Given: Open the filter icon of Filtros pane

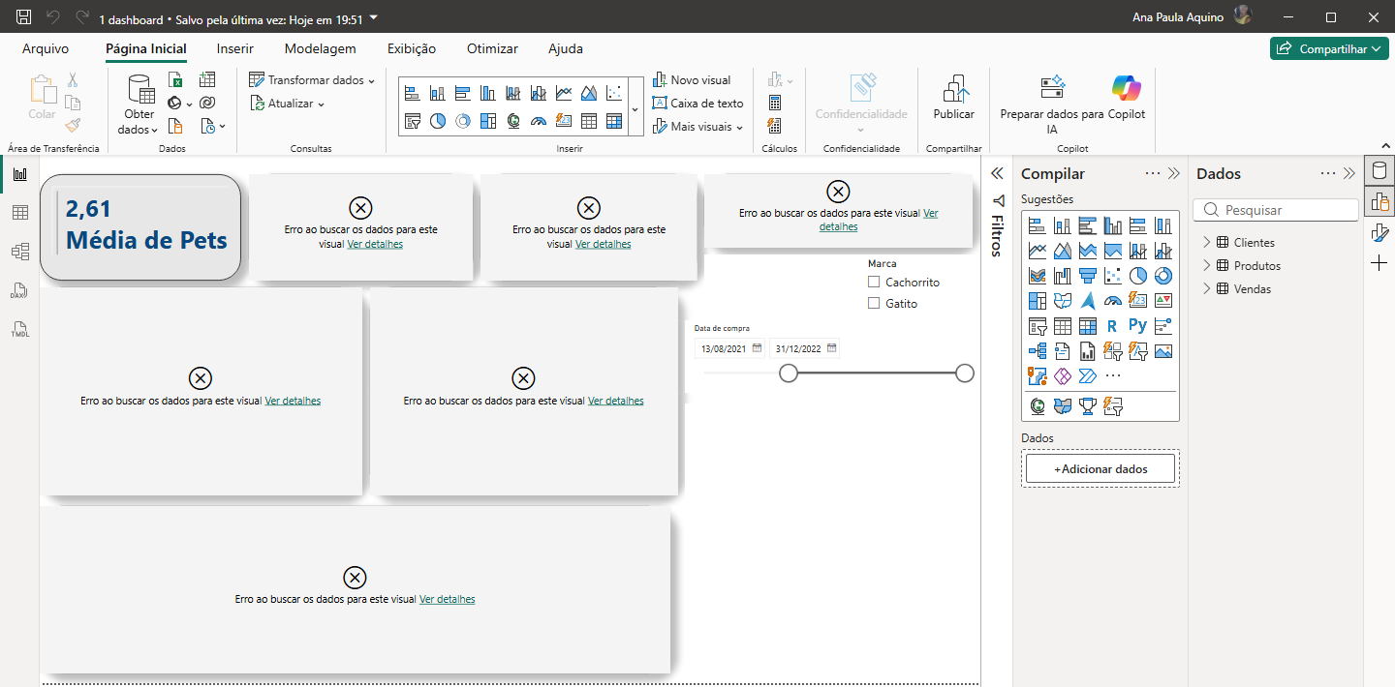Looking at the screenshot, I should (999, 200).
